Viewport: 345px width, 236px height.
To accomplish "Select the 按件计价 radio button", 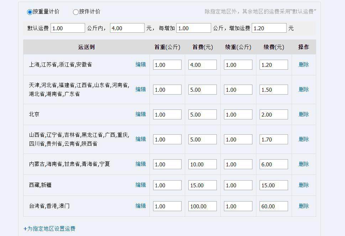I will click(x=76, y=12).
